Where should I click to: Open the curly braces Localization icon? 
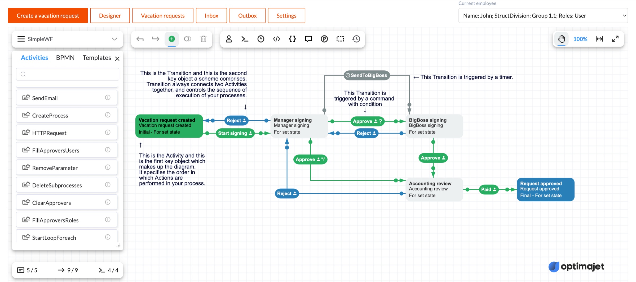[x=293, y=39]
